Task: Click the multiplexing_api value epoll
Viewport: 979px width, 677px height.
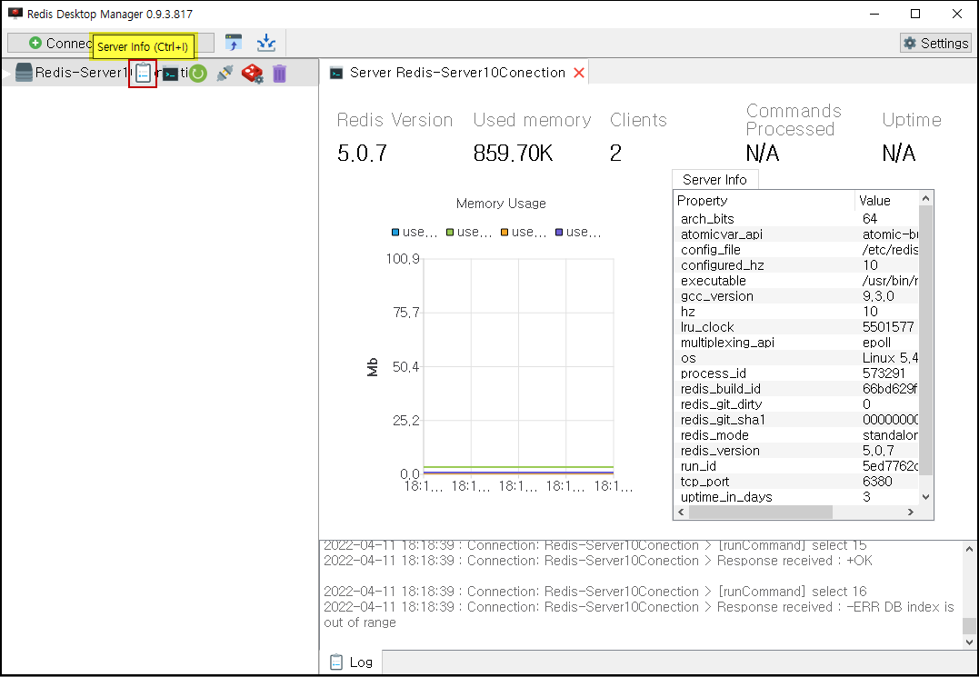Action: (x=876, y=343)
